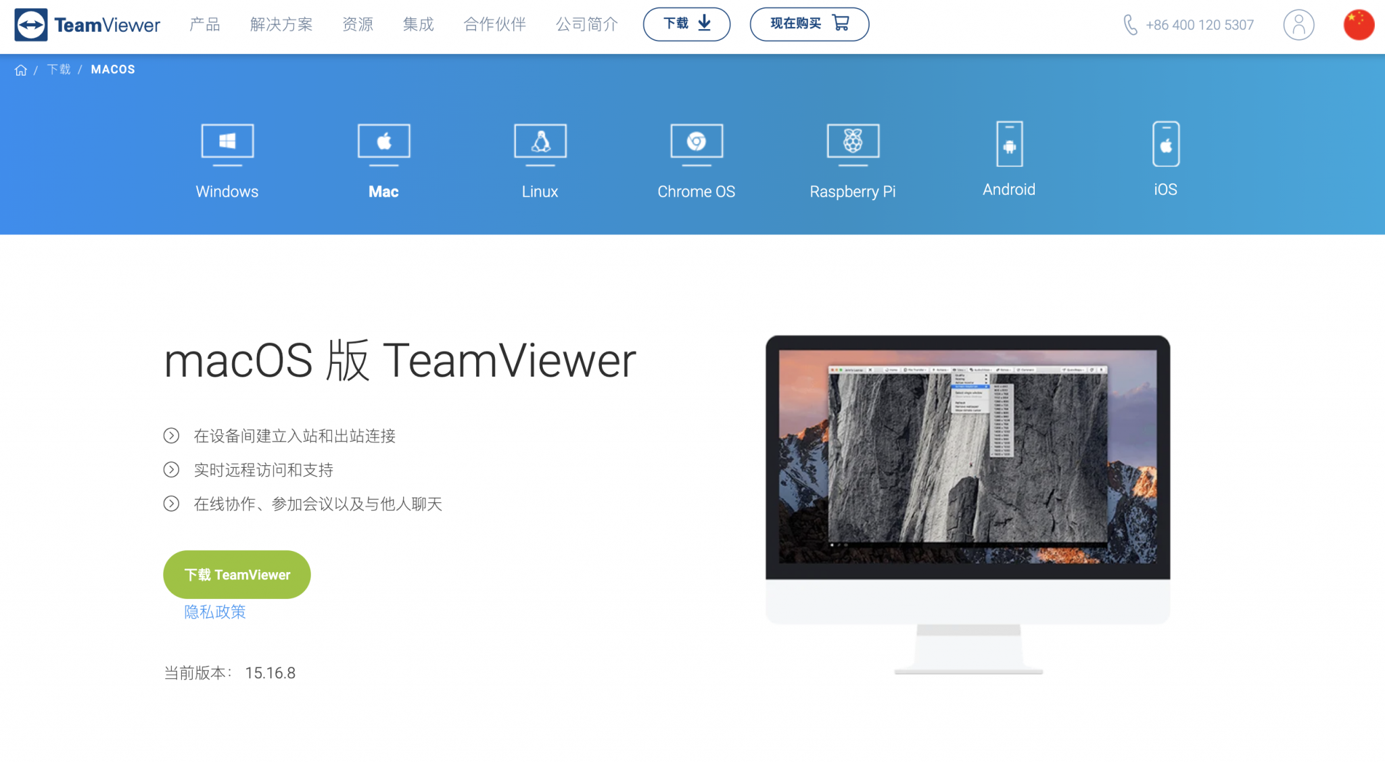Viewport: 1385px width, 762px height.
Task: Click the iOS tab label
Action: 1166,189
